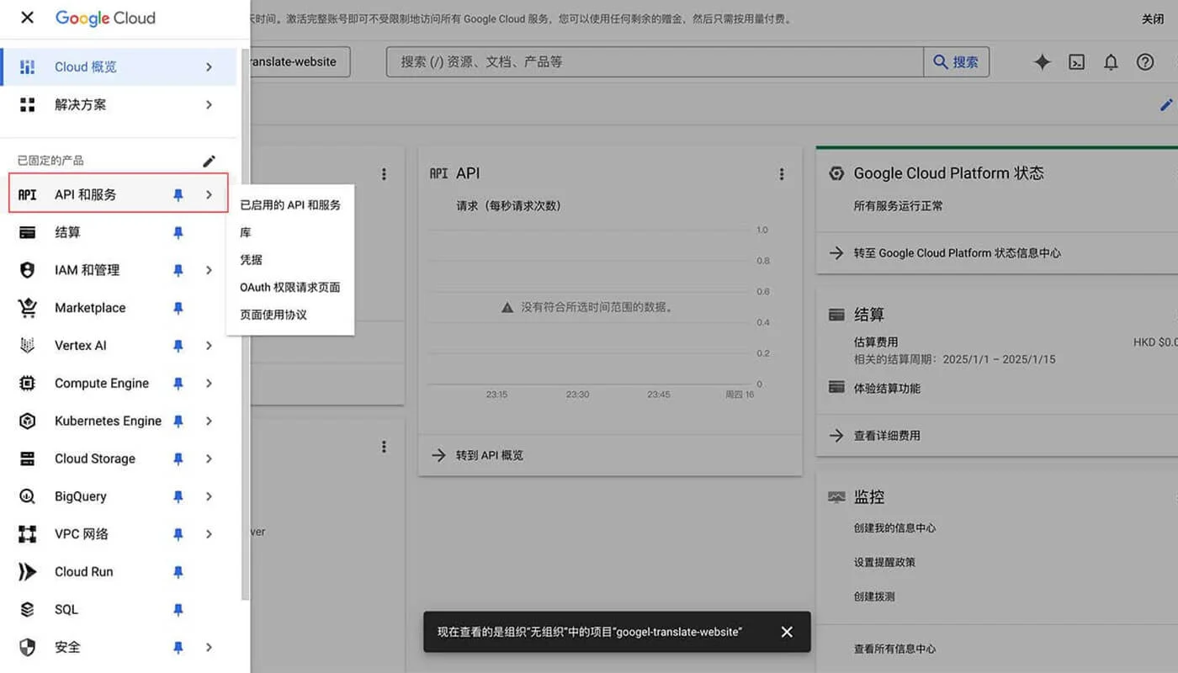
Task: Expand the Marketplace navigation chevron
Action: tap(209, 308)
